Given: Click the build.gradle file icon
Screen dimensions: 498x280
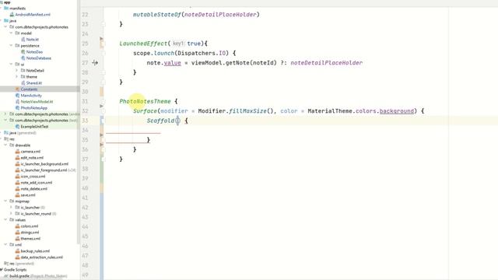Looking at the screenshot, I should click(x=6, y=276).
